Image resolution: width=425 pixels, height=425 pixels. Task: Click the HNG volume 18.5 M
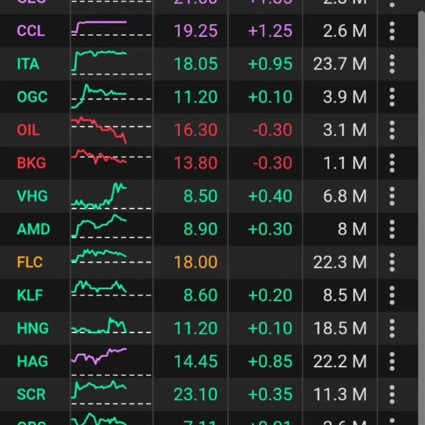[x=340, y=328]
